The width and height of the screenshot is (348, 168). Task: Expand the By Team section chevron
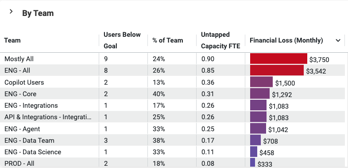[x=11, y=12]
